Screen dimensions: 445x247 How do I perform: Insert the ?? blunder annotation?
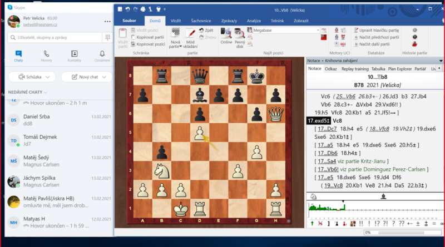click(401, 224)
